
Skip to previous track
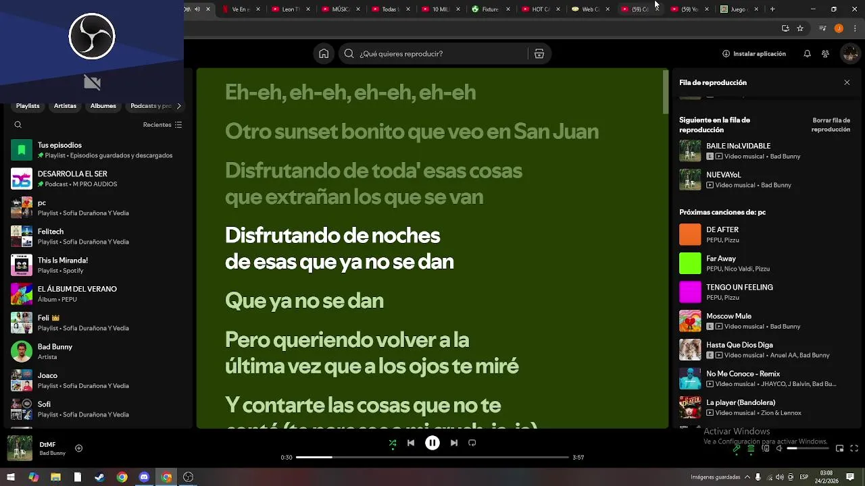pyautogui.click(x=411, y=443)
